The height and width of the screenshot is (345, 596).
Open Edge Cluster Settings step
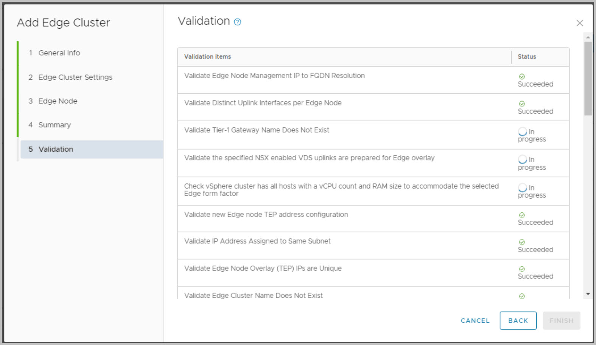coord(75,77)
